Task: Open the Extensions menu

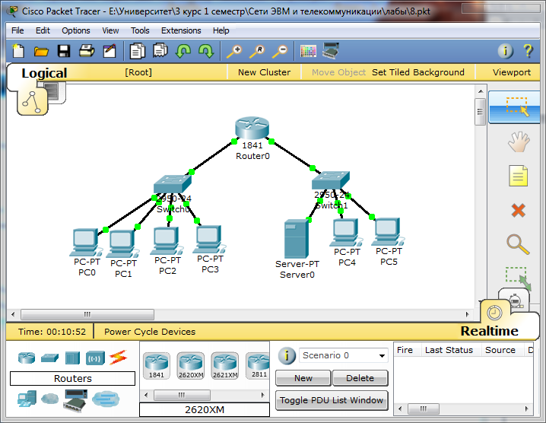Action: click(181, 30)
